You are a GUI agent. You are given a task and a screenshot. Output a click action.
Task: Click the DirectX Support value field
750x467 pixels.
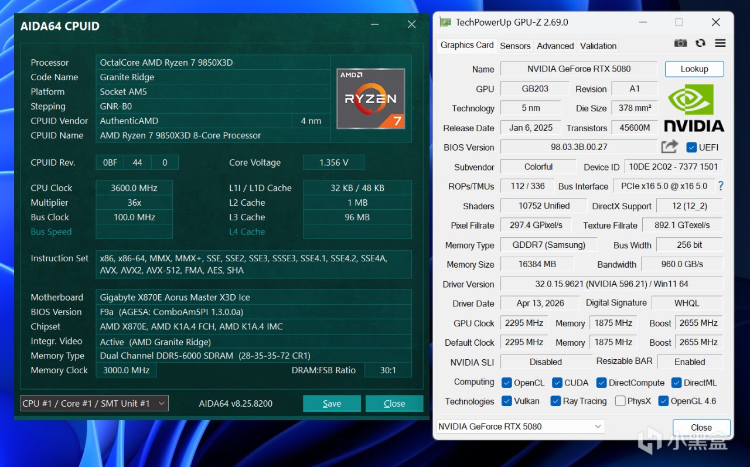click(689, 206)
